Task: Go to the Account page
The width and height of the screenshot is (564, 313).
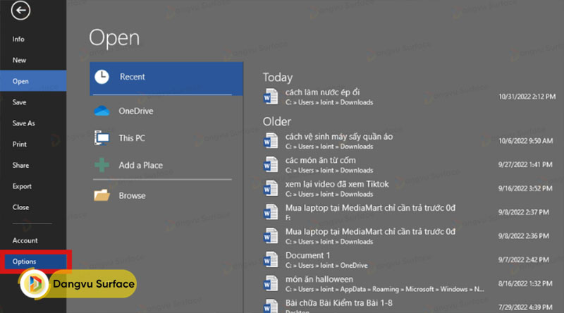Action: [25, 240]
